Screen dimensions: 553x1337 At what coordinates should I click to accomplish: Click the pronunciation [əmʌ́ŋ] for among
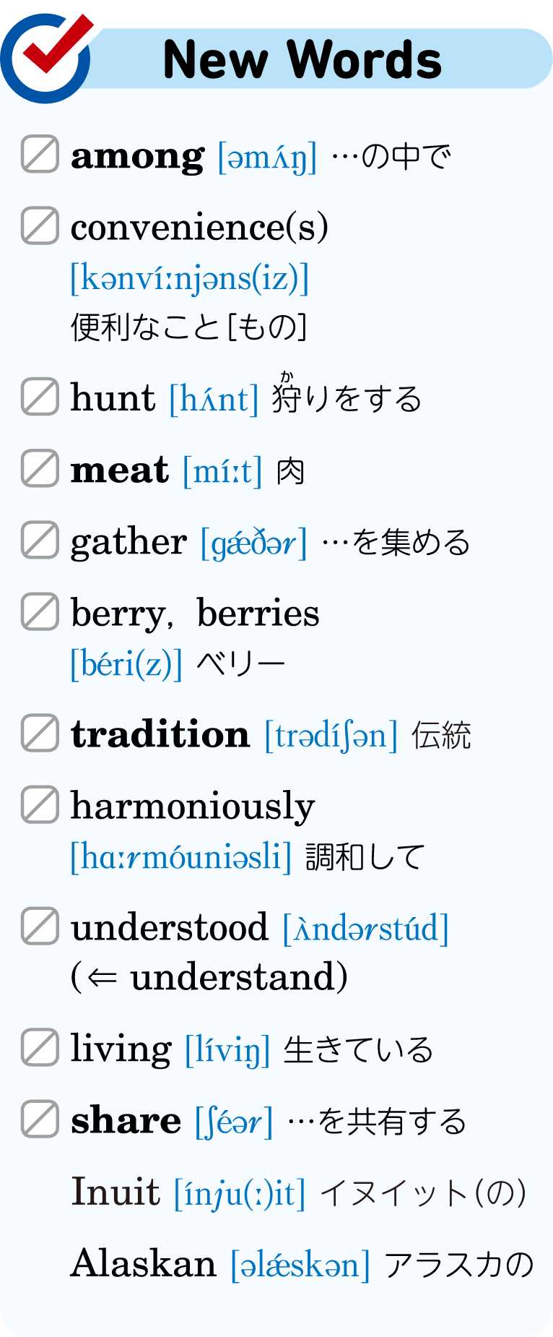pyautogui.click(x=267, y=158)
